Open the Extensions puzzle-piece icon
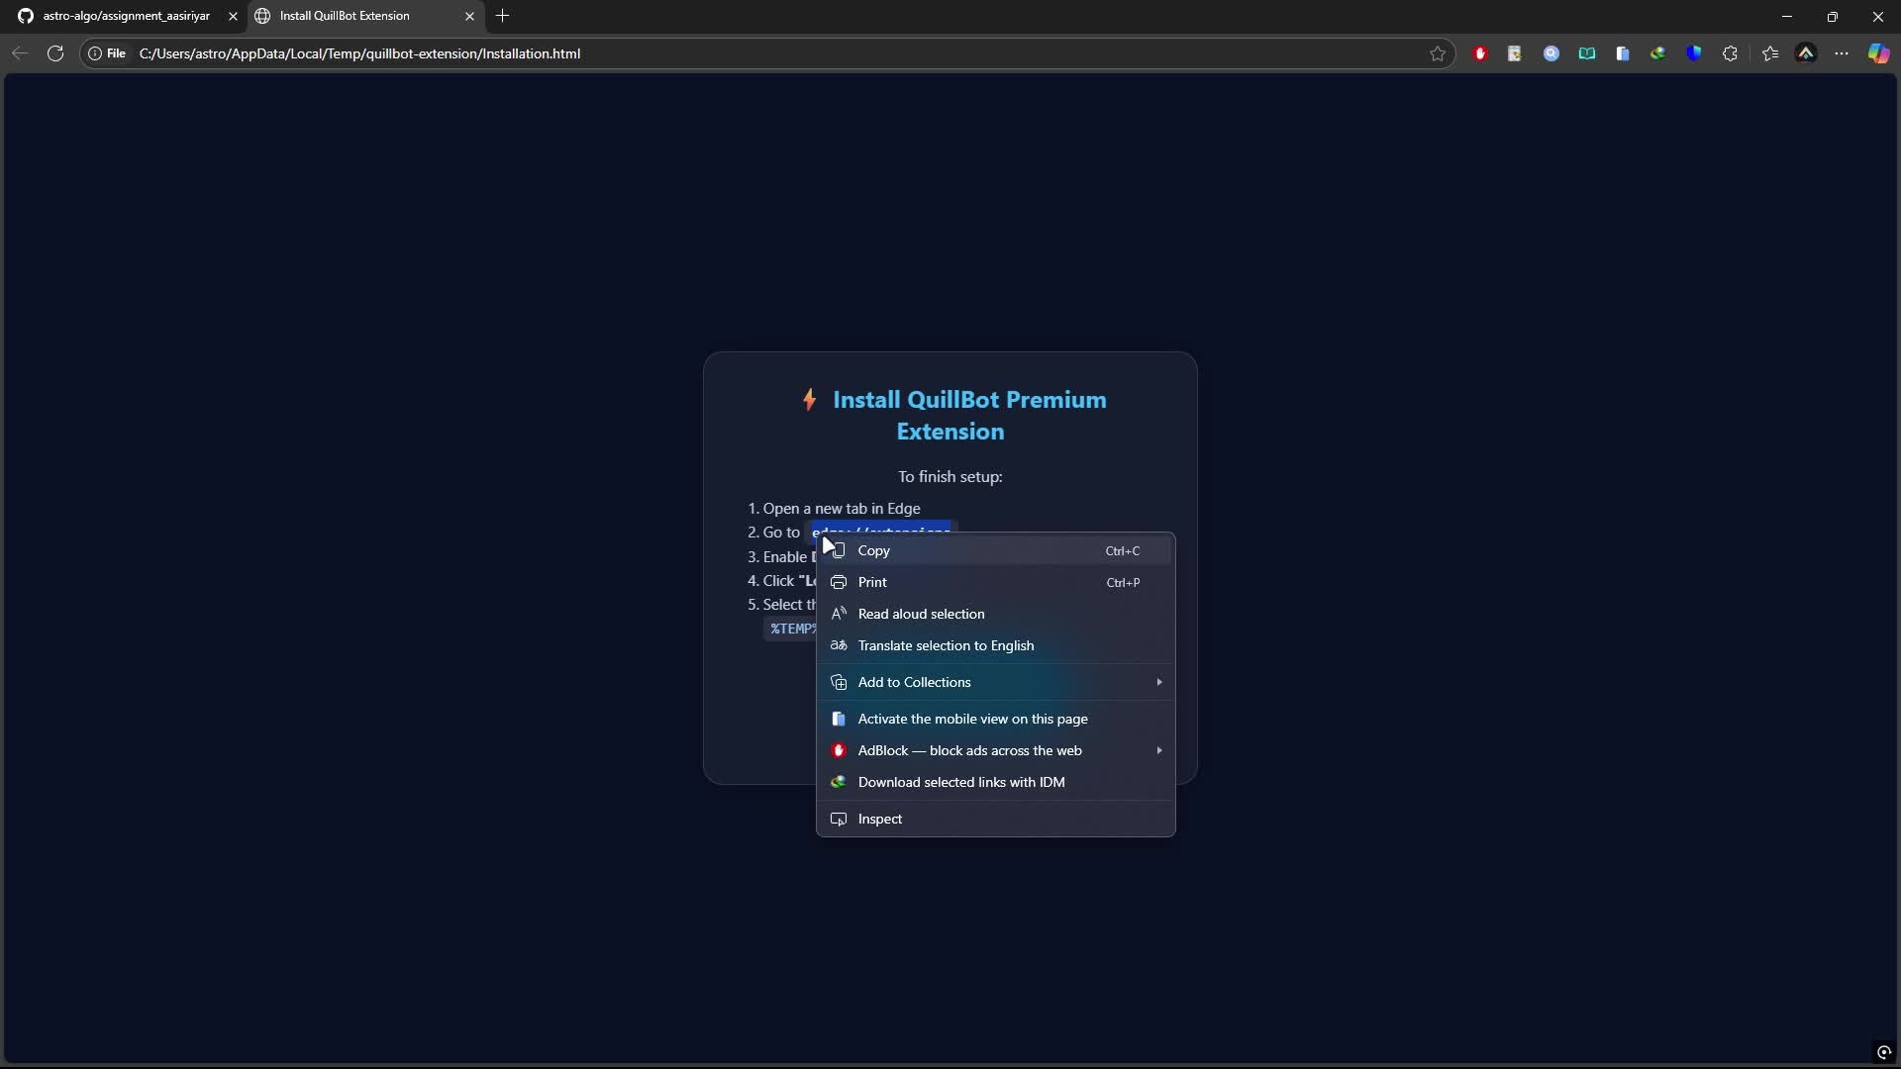The width and height of the screenshot is (1901, 1069). pos(1731,53)
